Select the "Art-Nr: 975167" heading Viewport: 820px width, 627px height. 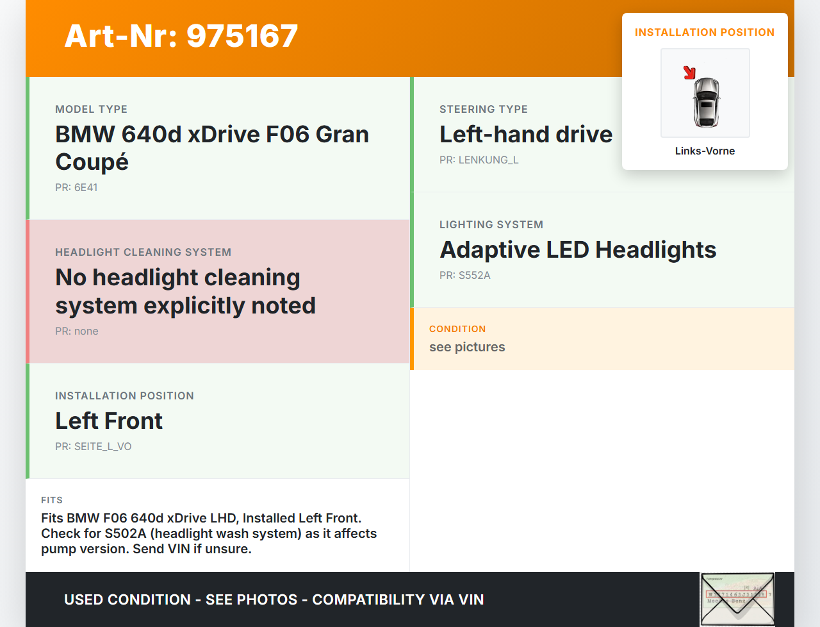pyautogui.click(x=181, y=36)
